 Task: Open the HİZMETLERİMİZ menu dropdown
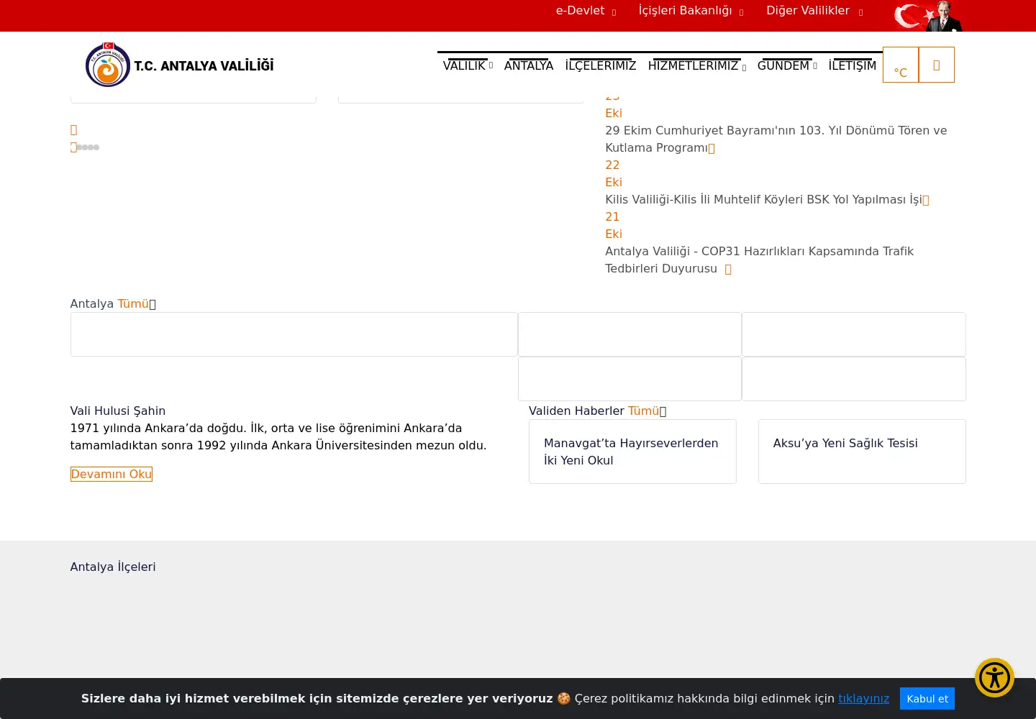696,65
